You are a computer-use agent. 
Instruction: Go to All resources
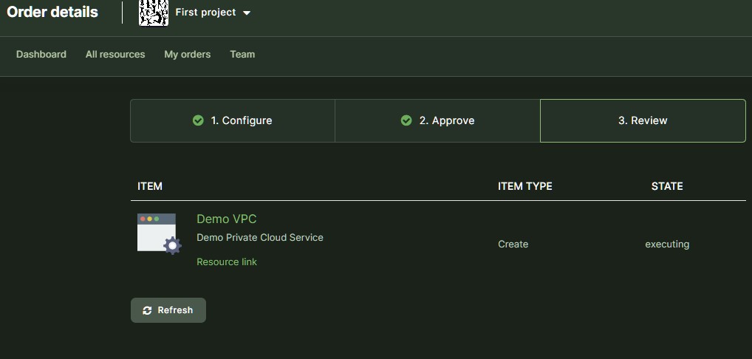[115, 55]
